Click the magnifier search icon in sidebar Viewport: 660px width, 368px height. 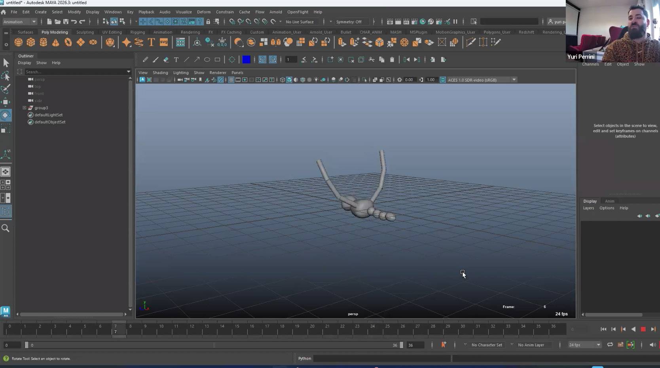click(6, 228)
